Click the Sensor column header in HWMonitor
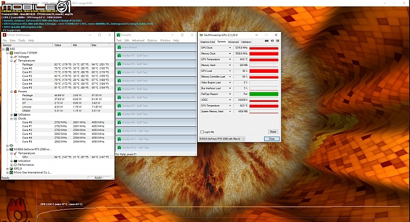Screen dimensions: 410x222 point(27,45)
